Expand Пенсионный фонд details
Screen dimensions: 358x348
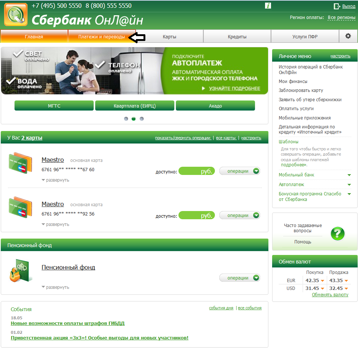pos(55,287)
